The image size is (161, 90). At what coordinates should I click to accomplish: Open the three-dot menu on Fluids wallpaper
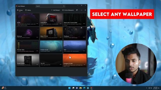pos(37,24)
